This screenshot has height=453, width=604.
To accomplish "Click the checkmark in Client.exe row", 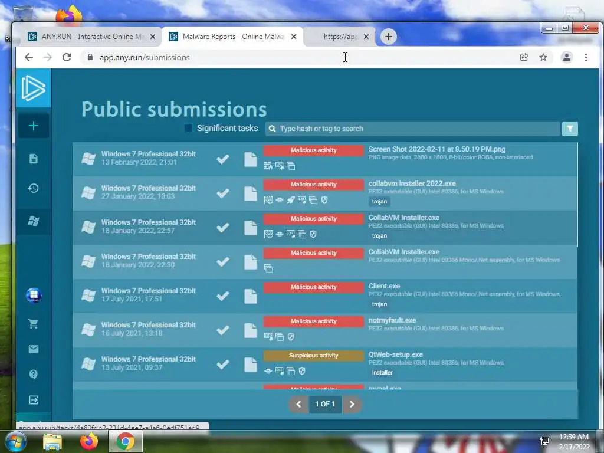I will click(x=222, y=296).
